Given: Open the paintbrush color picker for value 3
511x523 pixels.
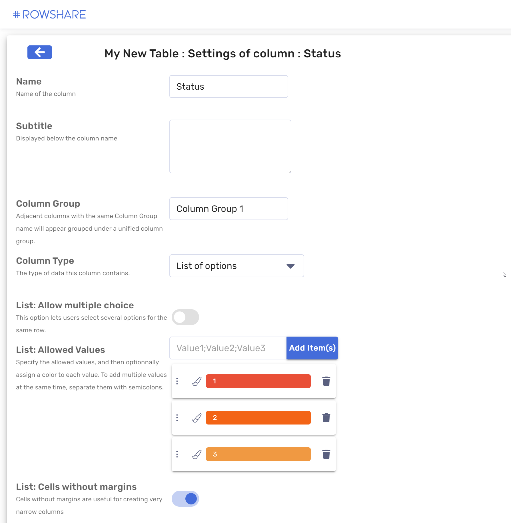Looking at the screenshot, I should coord(197,454).
